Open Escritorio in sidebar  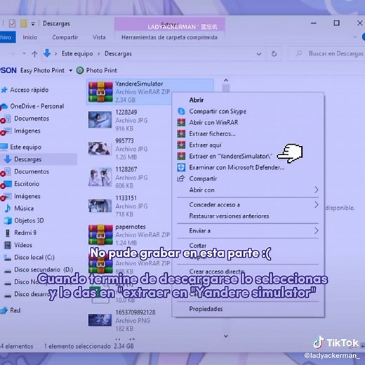point(27,184)
